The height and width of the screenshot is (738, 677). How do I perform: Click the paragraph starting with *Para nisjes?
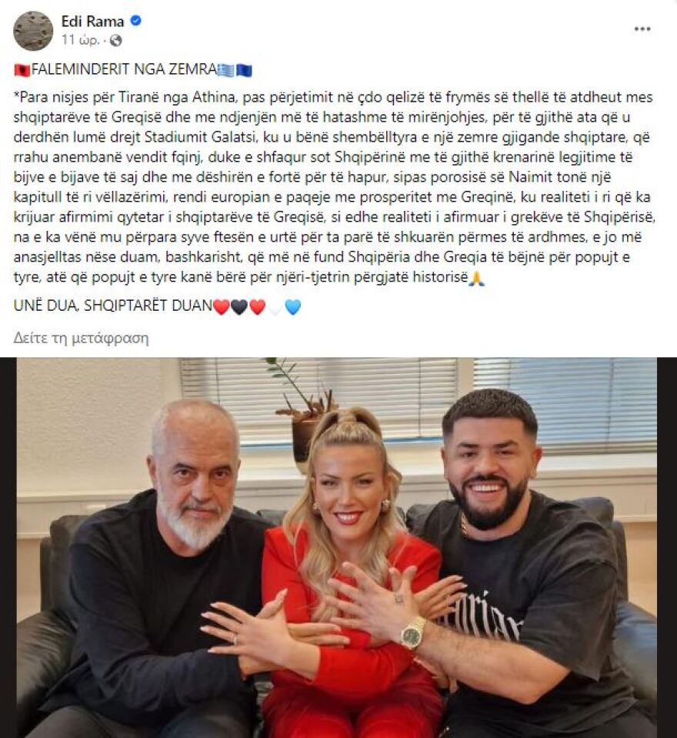click(x=334, y=187)
